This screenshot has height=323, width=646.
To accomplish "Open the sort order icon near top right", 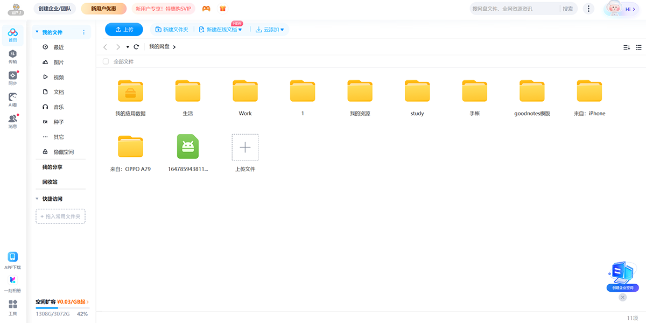I will (626, 47).
